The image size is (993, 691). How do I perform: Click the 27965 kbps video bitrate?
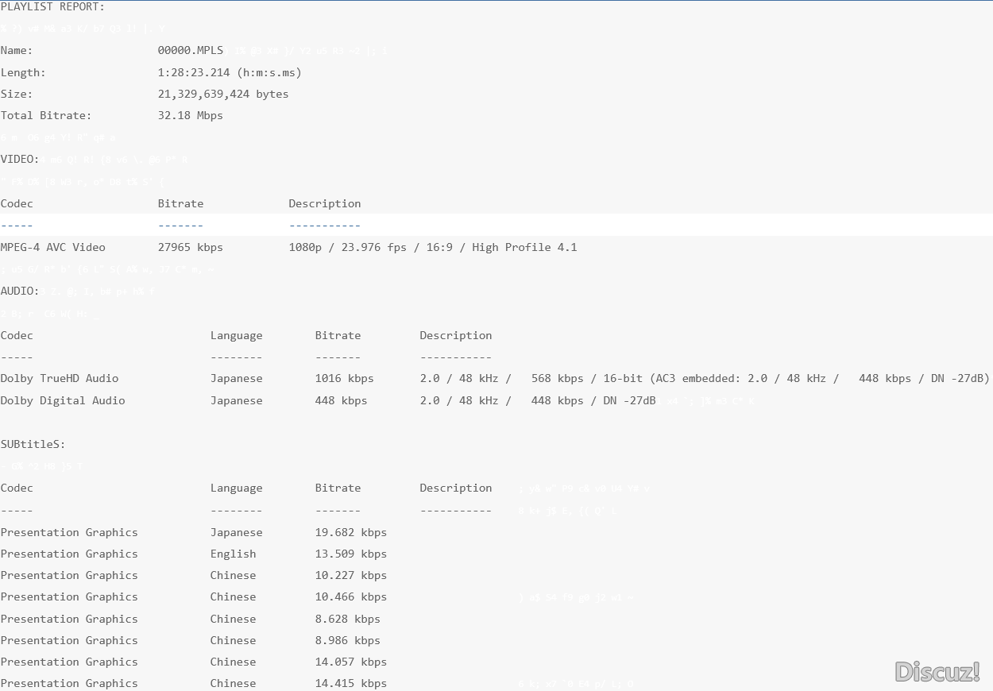(x=191, y=247)
